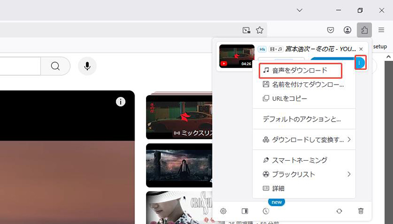Open 詳細 details menu entry
The image size is (393, 224).
pos(304,188)
